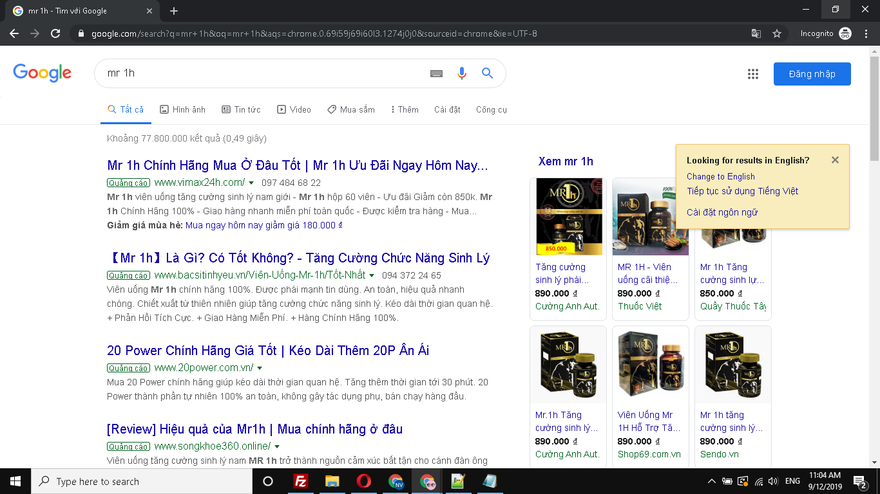Open 'Viên Uống Mr 1H Hỗ Trợ' Shop69 product
The height and width of the screenshot is (494, 880).
pyautogui.click(x=651, y=397)
